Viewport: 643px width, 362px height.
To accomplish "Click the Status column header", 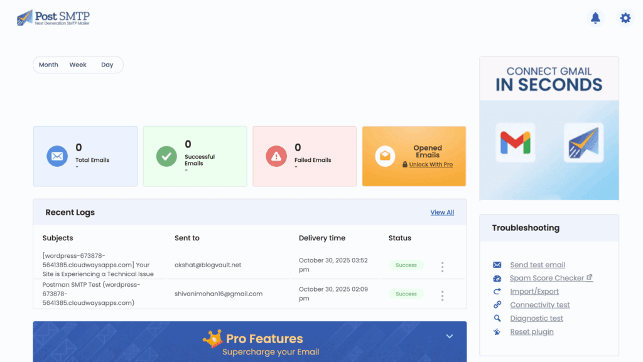I will click(x=400, y=238).
